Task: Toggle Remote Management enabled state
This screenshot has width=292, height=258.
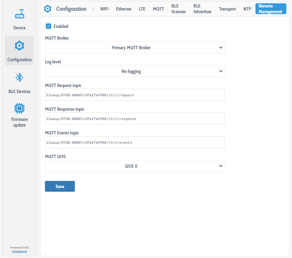Action: (49, 26)
